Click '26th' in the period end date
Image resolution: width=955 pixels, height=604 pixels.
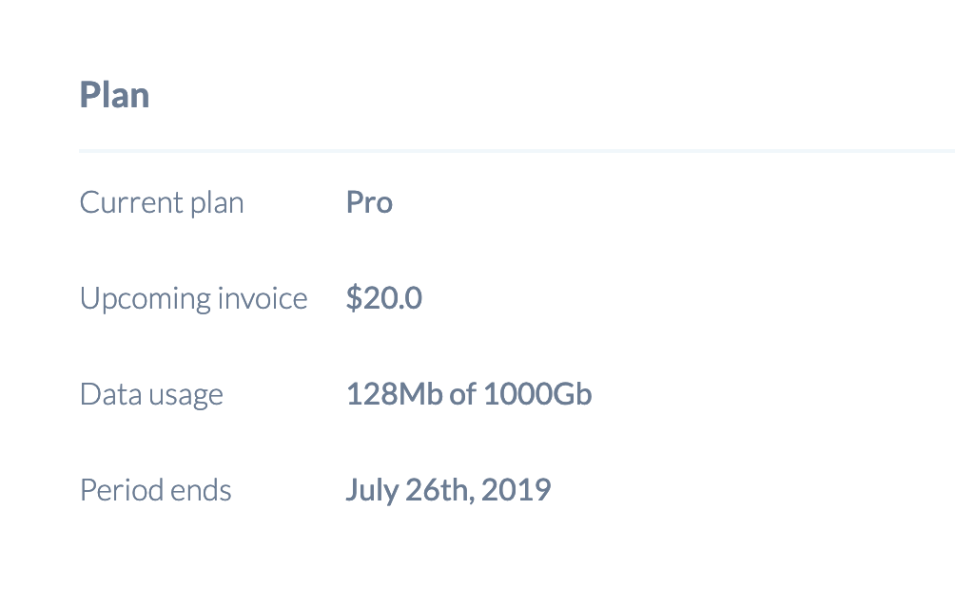coord(439,490)
